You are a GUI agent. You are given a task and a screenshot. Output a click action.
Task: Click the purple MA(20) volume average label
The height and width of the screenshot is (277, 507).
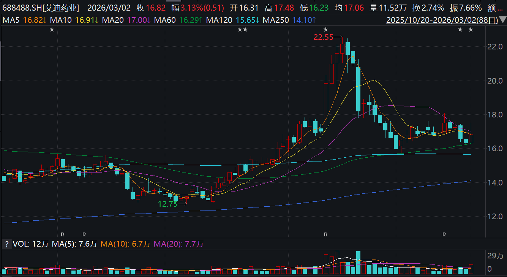(178, 244)
